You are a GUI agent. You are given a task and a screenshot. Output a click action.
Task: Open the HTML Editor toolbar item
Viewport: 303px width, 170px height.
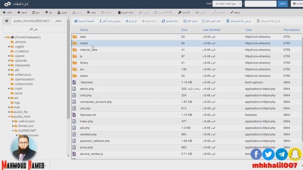pyautogui.click(x=163, y=13)
